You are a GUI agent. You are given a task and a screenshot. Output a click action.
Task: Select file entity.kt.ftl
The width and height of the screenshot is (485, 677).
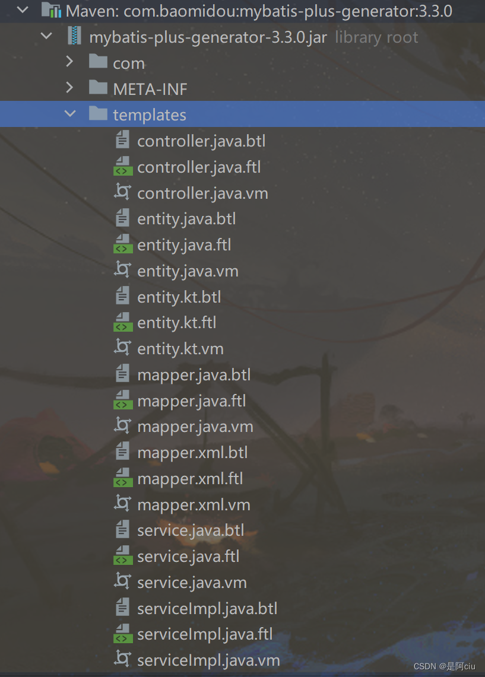pos(177,323)
